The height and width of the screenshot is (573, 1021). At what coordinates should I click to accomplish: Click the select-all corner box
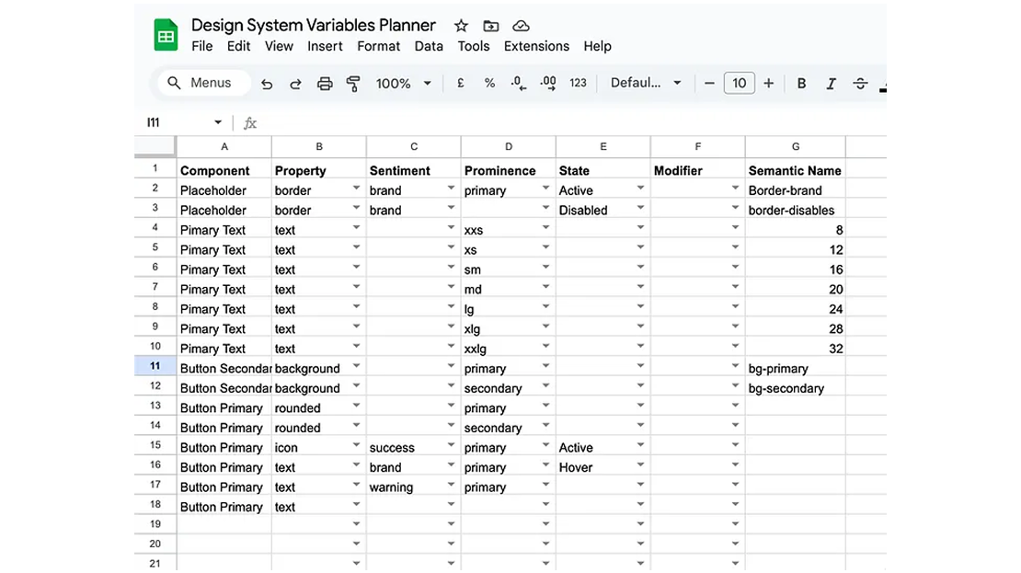[x=155, y=146]
